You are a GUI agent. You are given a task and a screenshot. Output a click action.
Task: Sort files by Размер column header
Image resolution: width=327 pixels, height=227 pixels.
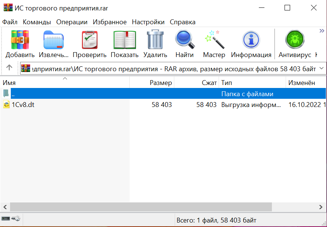pyautogui.click(x=161, y=83)
